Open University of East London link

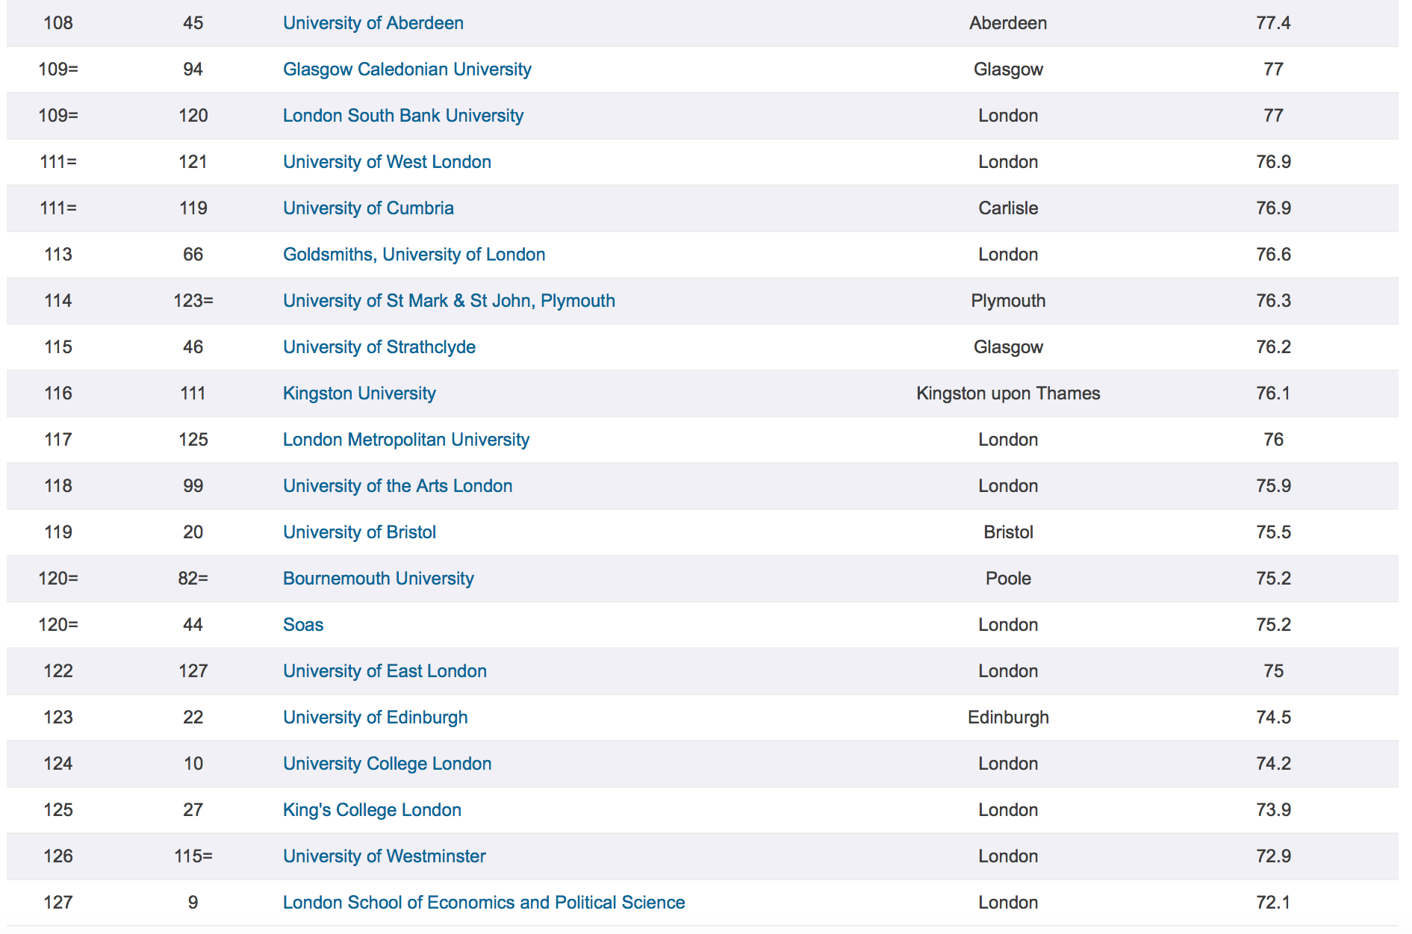point(385,671)
